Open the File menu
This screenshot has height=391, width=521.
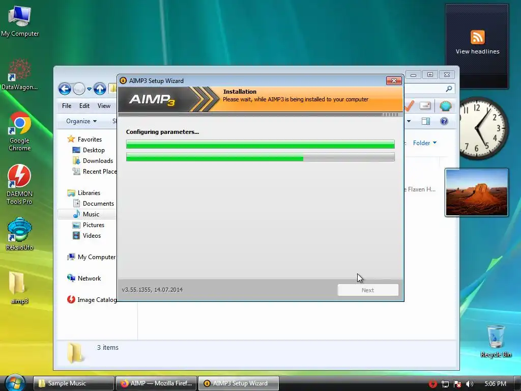tap(67, 106)
